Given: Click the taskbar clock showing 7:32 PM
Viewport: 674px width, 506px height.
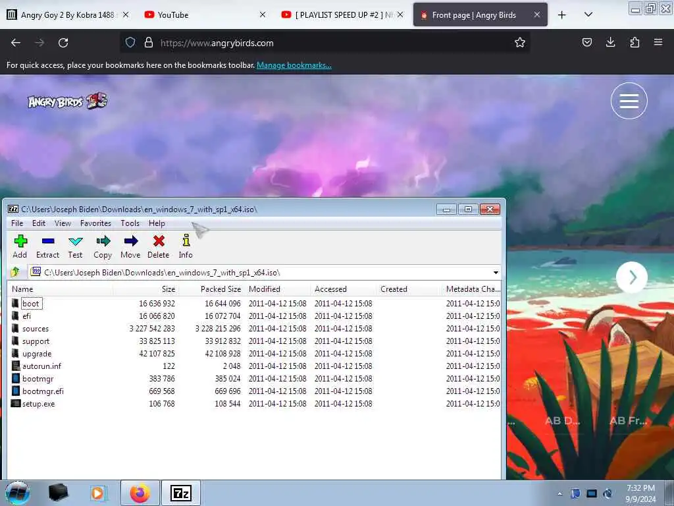Looking at the screenshot, I should coord(640,493).
